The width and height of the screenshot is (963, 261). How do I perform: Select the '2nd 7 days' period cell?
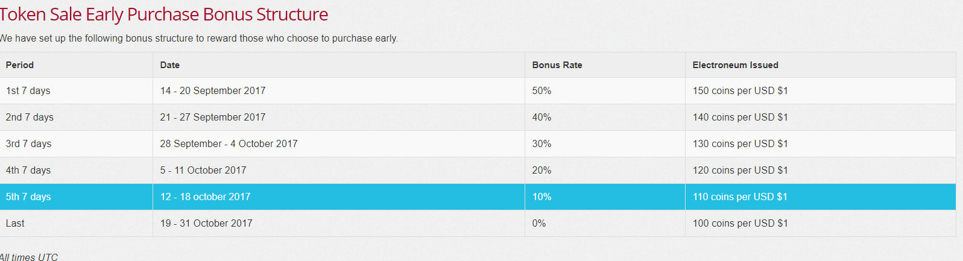[x=76, y=118]
